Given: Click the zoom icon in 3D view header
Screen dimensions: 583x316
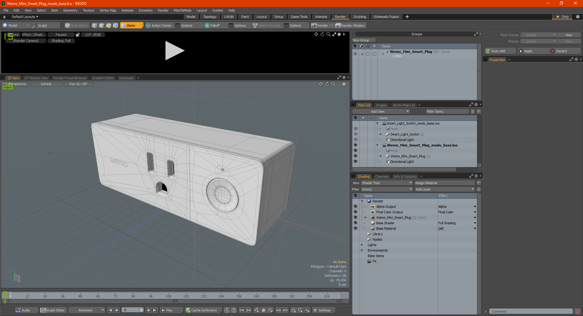Looking at the screenshot, I should [333, 84].
